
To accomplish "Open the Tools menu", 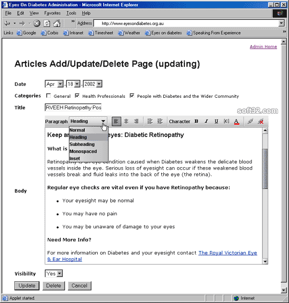I will 71,13.
